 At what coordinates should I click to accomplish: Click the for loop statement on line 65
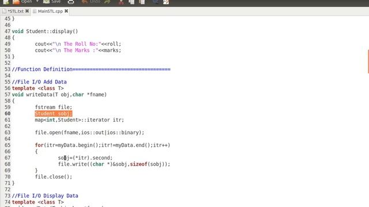click(x=103, y=145)
